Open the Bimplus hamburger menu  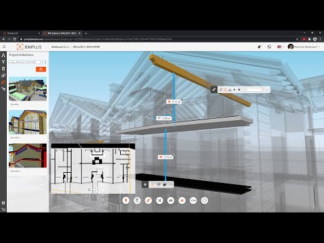click(4, 47)
